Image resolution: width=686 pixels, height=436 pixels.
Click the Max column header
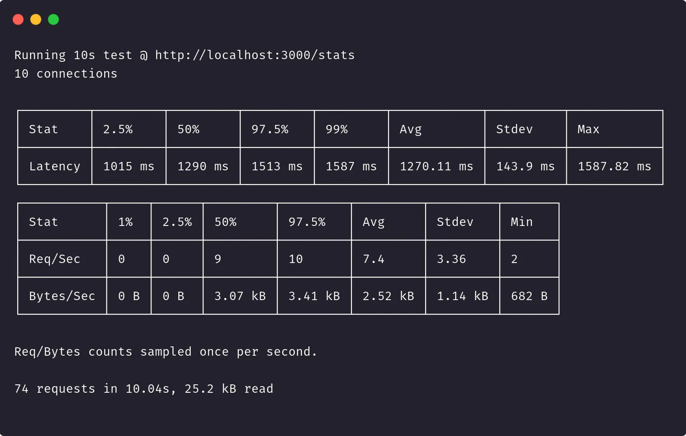click(x=588, y=129)
